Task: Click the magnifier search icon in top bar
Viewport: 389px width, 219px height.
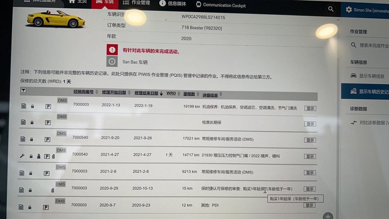Action: point(331,9)
